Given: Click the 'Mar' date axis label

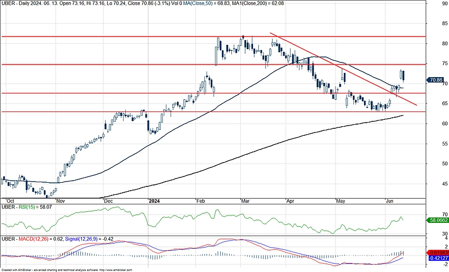Looking at the screenshot, I should coord(246,201).
